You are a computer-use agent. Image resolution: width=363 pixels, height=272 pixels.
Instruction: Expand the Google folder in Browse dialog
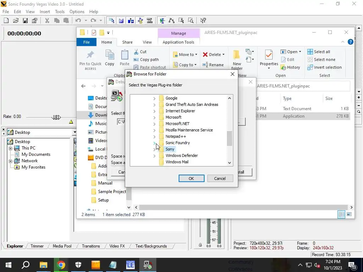(155, 98)
